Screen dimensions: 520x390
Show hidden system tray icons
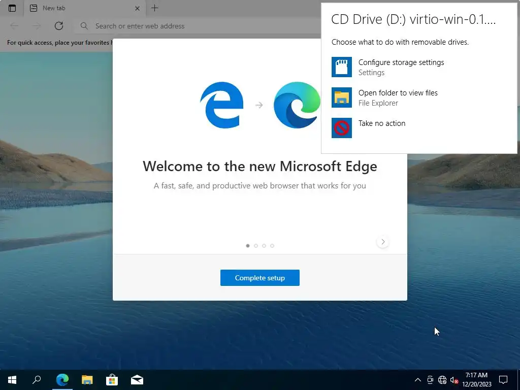pos(418,380)
